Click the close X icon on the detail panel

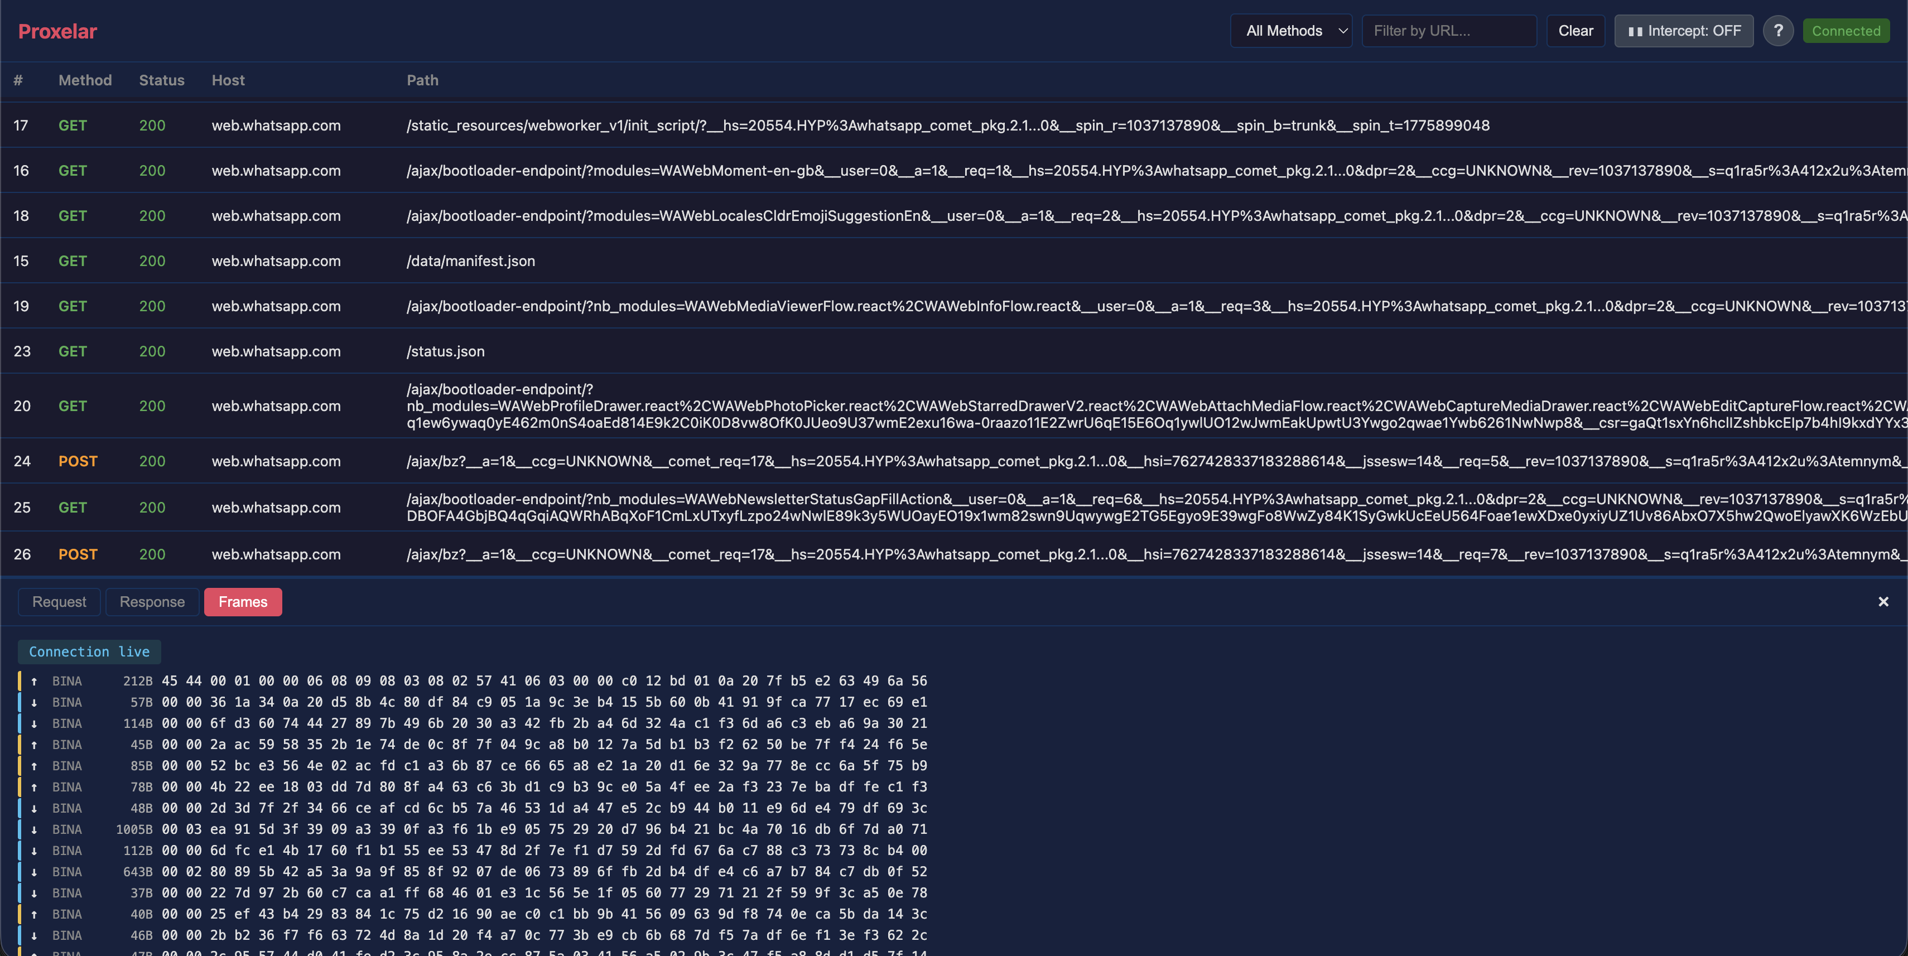coord(1883,601)
